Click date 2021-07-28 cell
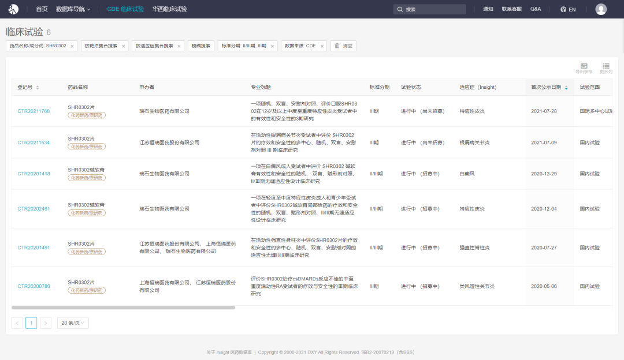Image resolution: width=624 pixels, height=360 pixels. click(x=544, y=111)
